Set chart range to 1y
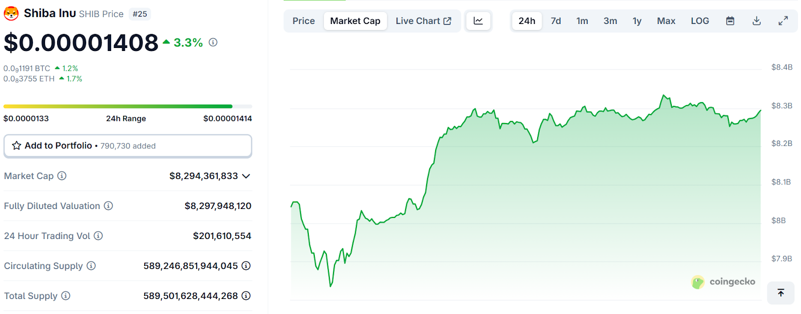 coord(637,21)
